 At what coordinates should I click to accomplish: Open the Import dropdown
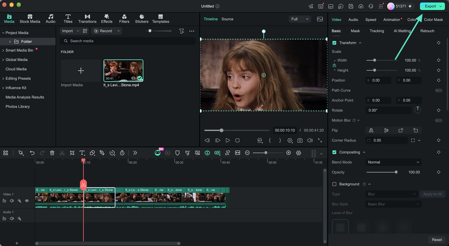click(70, 31)
